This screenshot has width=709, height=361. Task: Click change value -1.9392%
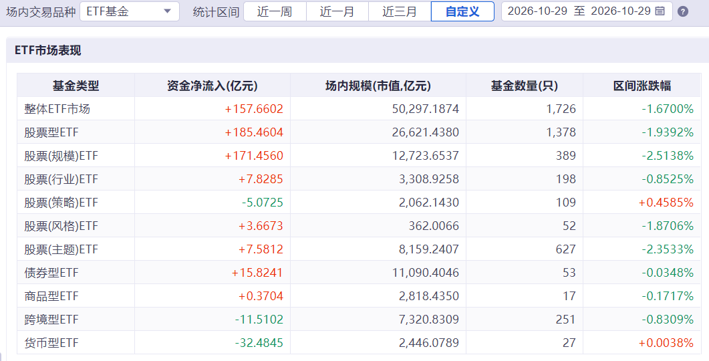click(668, 132)
